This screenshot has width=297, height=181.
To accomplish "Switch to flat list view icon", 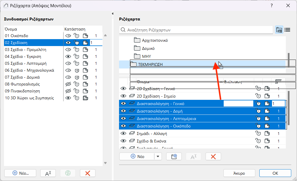I will pyautogui.click(x=287, y=30).
